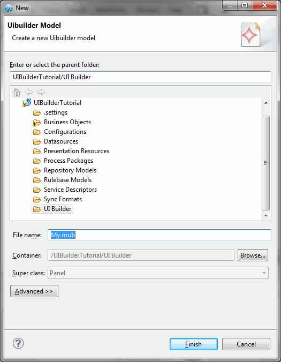Click the Finish button
This screenshot has height=362, width=281.
coord(194,344)
